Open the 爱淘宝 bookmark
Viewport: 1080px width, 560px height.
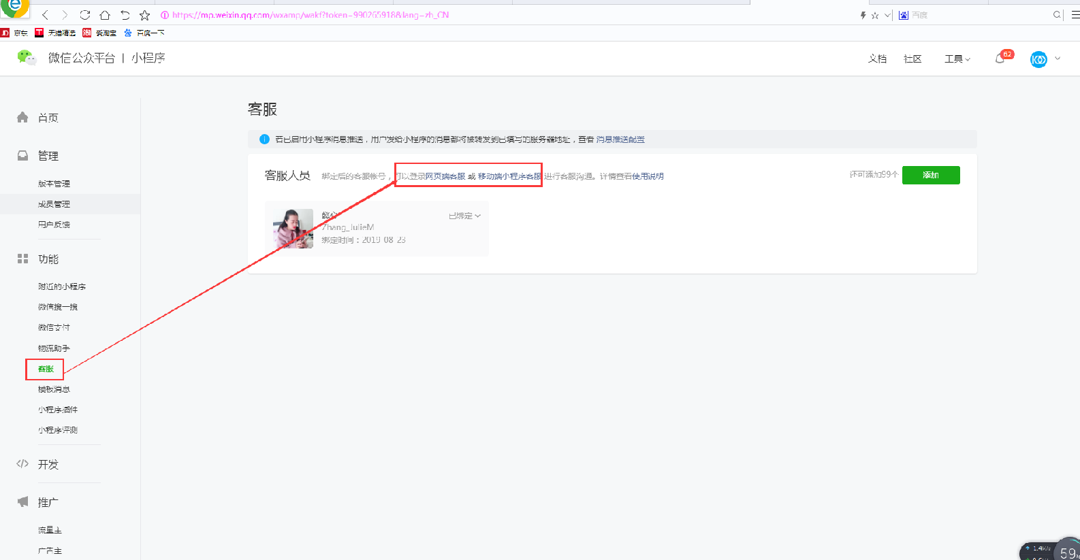tap(99, 33)
